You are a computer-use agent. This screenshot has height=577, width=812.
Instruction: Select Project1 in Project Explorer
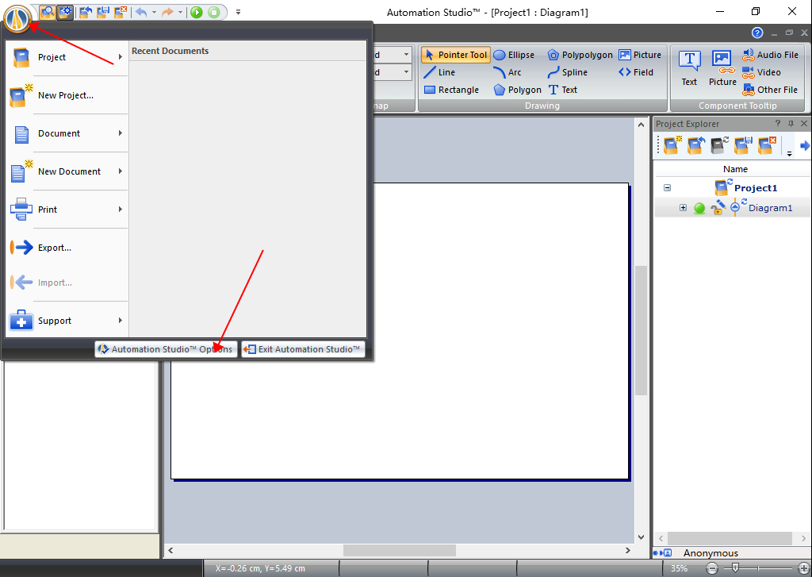tap(756, 188)
